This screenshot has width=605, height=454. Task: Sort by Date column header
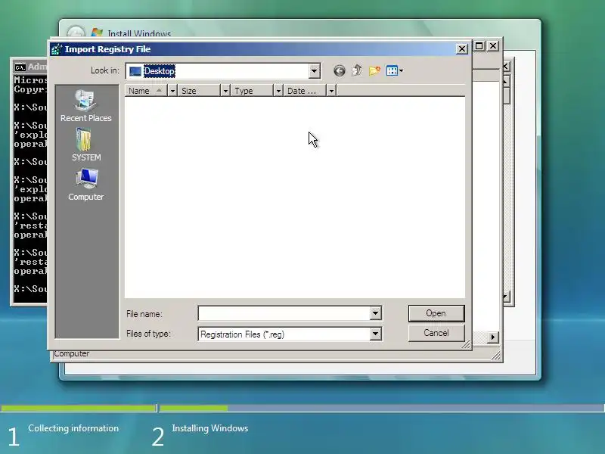(x=305, y=91)
